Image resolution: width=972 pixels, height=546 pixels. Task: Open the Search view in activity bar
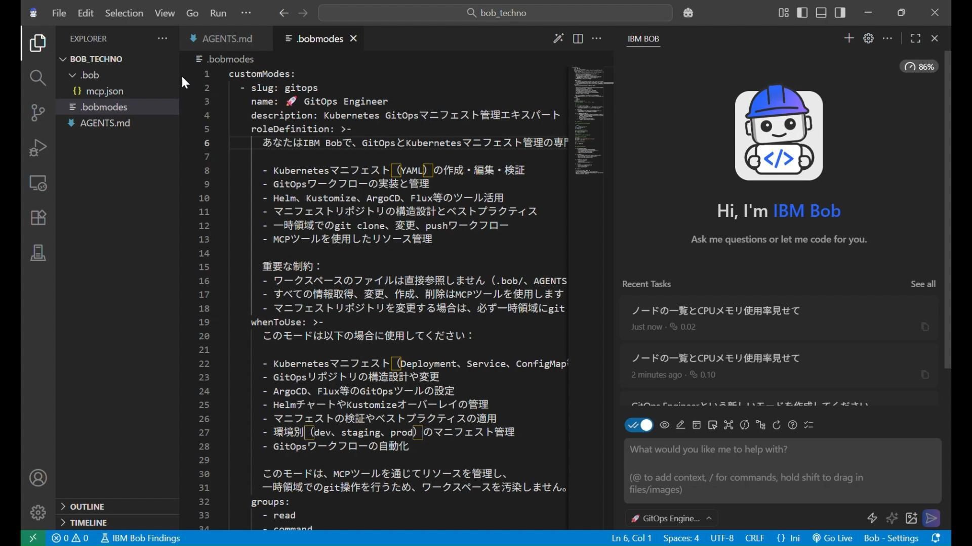[x=38, y=78]
